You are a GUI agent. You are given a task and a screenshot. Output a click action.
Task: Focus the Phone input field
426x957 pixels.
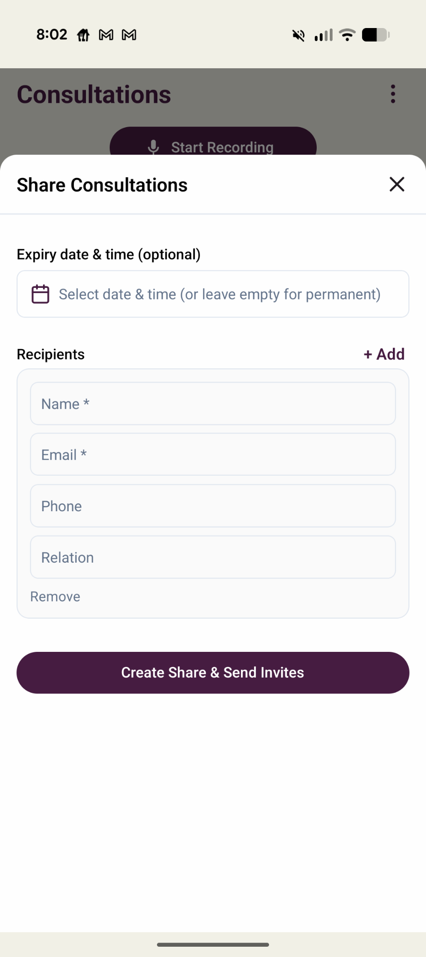(213, 506)
